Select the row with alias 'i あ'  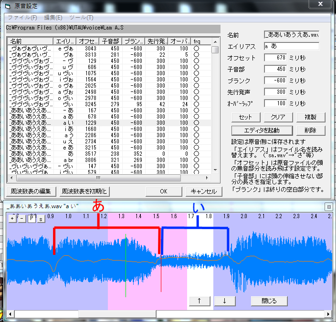click(109, 129)
